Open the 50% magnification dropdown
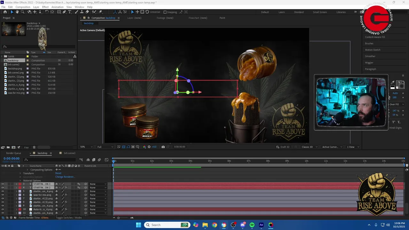The image size is (409, 230). click(x=86, y=147)
